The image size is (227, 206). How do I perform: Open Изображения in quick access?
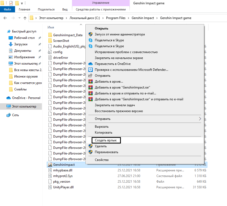24,57
